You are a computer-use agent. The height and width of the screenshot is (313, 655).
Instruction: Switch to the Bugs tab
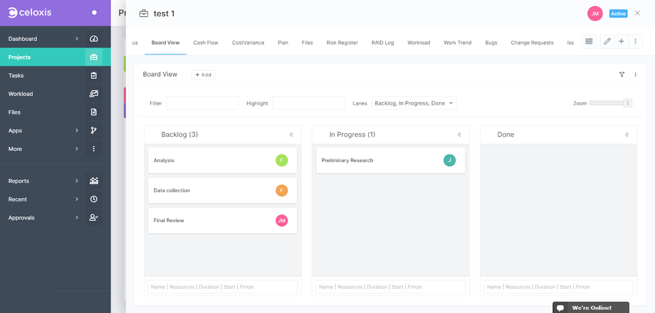pos(491,43)
